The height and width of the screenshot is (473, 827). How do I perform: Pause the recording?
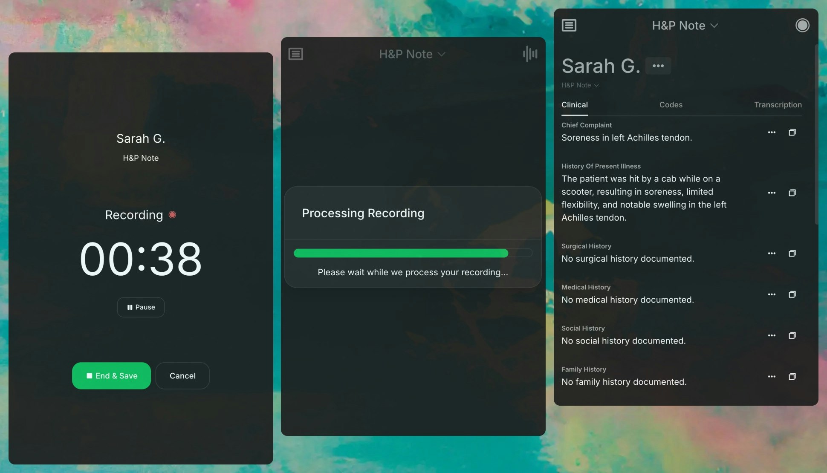click(x=141, y=307)
